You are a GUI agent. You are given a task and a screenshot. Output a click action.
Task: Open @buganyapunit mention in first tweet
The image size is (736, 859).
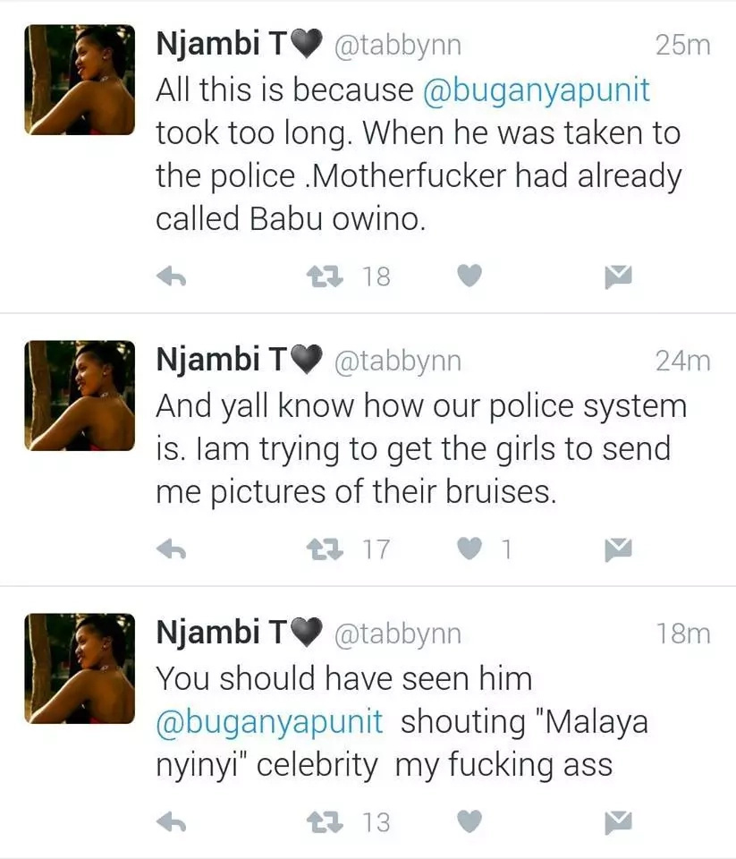[x=536, y=89]
